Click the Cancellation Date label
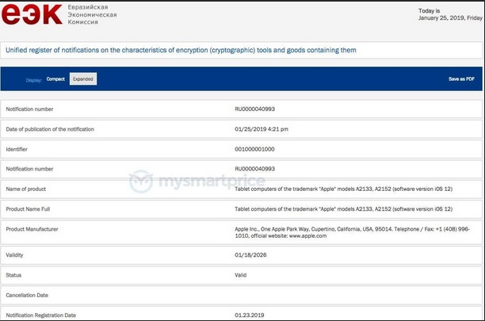This screenshot has height=321, width=485. (x=27, y=295)
